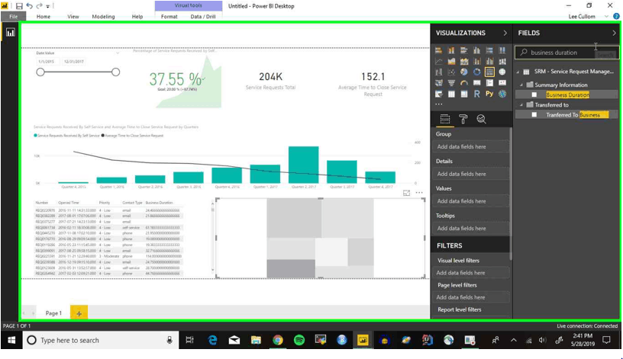Screen dimensions: 623x359
Task: Switch to the Fields well pane icon
Action: (445, 119)
